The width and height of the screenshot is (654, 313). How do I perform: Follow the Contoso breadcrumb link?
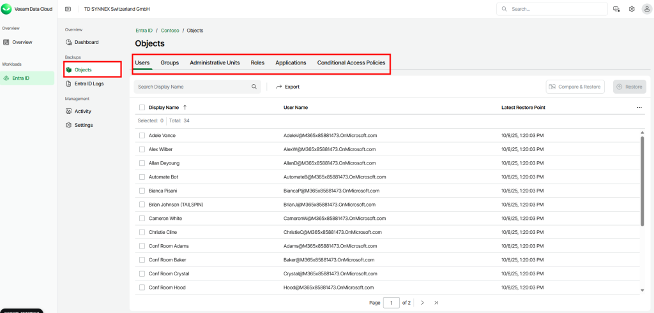(x=170, y=31)
